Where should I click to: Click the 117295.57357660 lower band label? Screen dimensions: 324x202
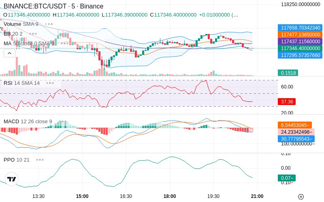[x=300, y=55]
